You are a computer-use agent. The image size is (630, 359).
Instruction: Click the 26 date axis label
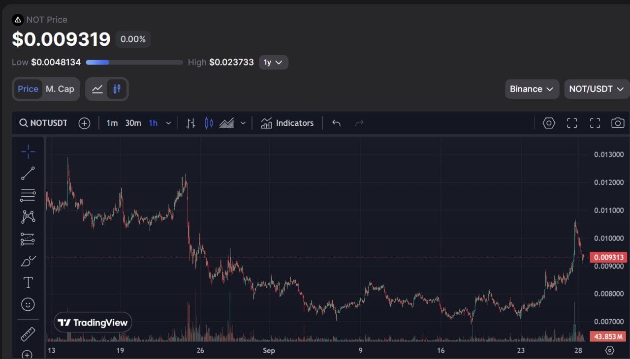pyautogui.click(x=200, y=351)
